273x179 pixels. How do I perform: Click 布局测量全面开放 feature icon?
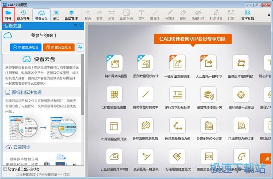click(x=114, y=126)
